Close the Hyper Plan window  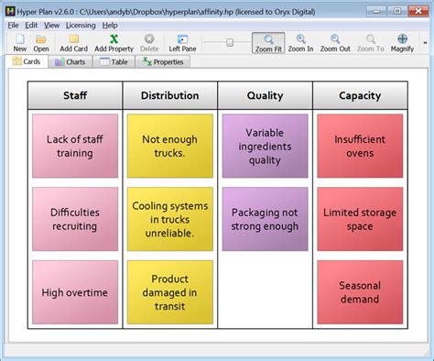tap(418, 12)
